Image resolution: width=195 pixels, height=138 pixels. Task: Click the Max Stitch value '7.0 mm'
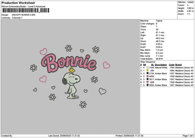159,50
